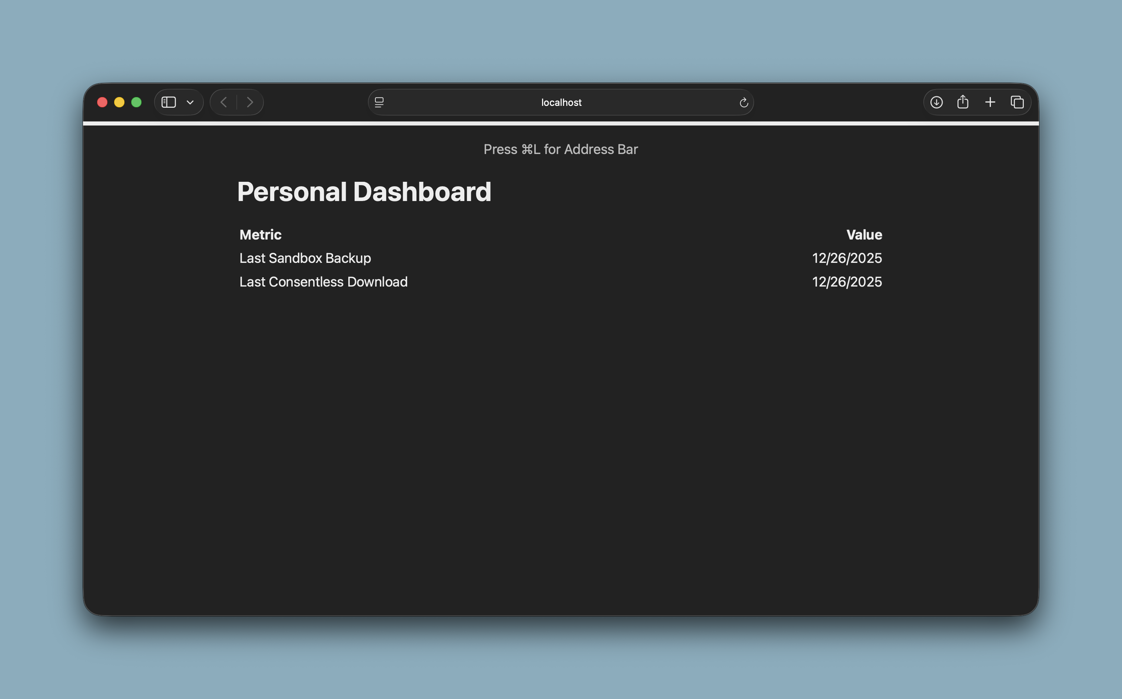
Task: Select the Last Sandbox Backup row label
Action: pyautogui.click(x=305, y=258)
